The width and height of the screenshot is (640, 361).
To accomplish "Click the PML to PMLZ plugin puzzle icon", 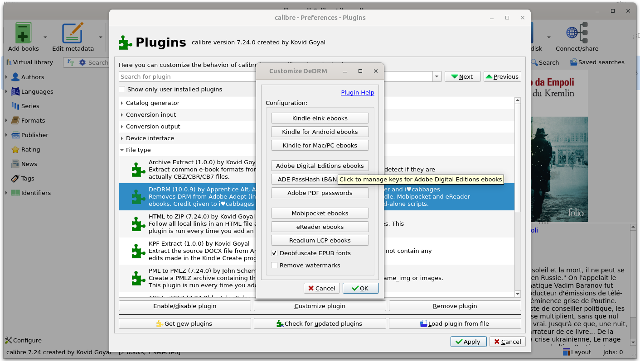I will [x=138, y=278].
